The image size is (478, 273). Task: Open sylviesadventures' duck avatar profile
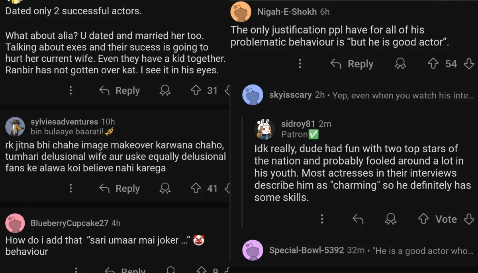[x=15, y=127]
